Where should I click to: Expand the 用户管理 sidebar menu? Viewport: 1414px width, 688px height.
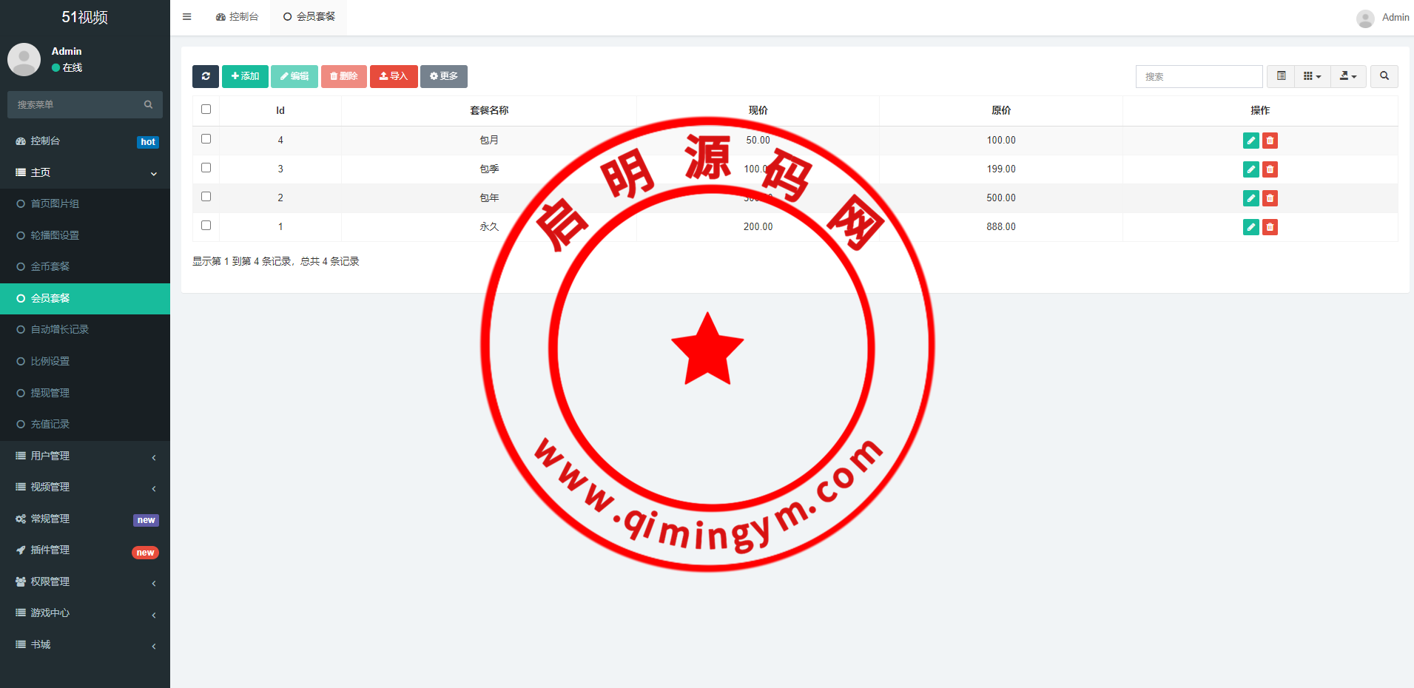coord(85,456)
